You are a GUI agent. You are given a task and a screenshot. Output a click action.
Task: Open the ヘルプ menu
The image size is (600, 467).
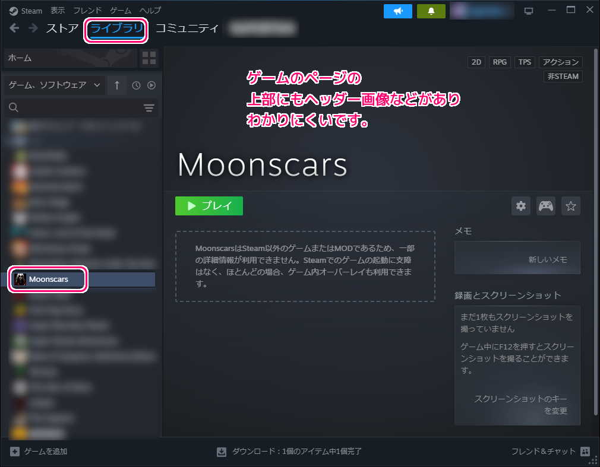(x=150, y=11)
